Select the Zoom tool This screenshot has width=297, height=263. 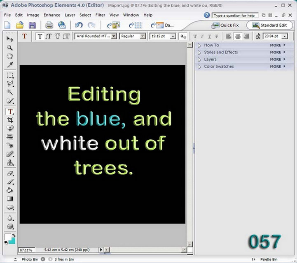click(10, 48)
